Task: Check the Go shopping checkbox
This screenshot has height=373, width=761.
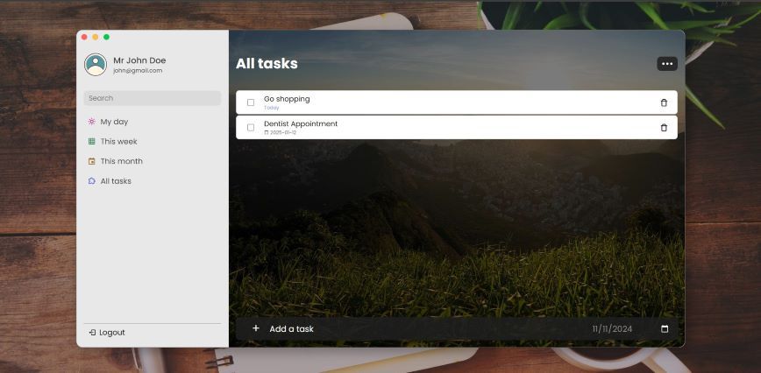Action: pyautogui.click(x=251, y=102)
